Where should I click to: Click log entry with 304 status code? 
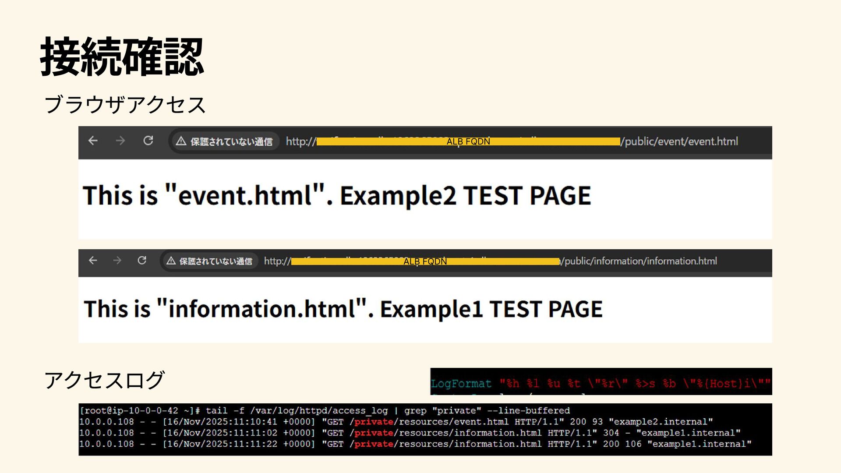[x=410, y=433]
